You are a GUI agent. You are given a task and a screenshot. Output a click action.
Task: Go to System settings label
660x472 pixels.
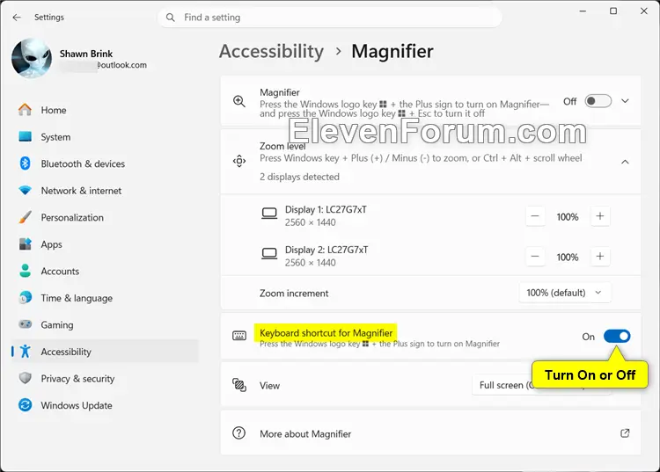point(55,137)
